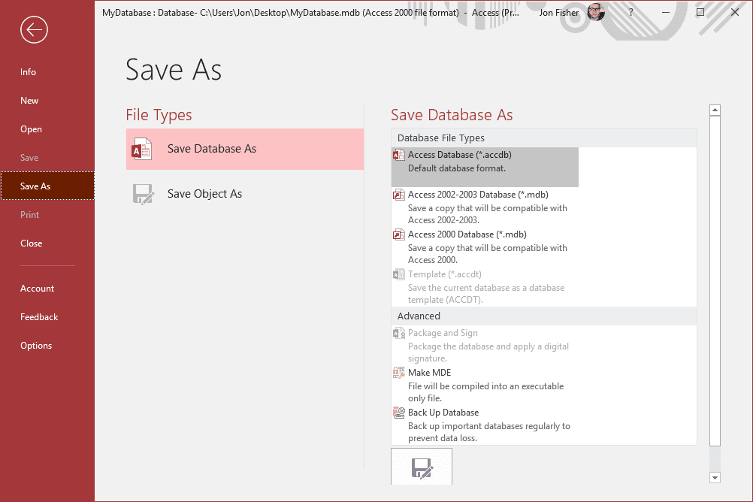Click the Make MDE icon
This screenshot has width=753, height=502.
click(x=399, y=373)
